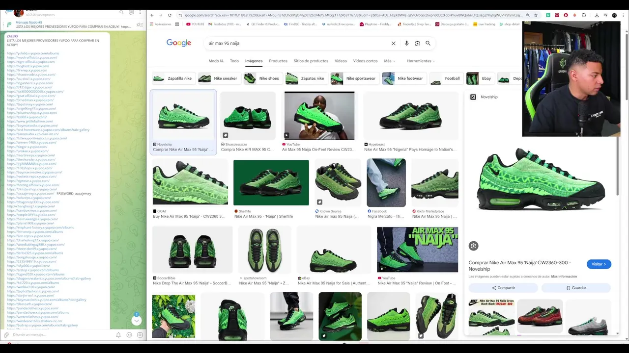This screenshot has width=629, height=353.
Task: Open Novelship source in preview panel
Action: 485,97
